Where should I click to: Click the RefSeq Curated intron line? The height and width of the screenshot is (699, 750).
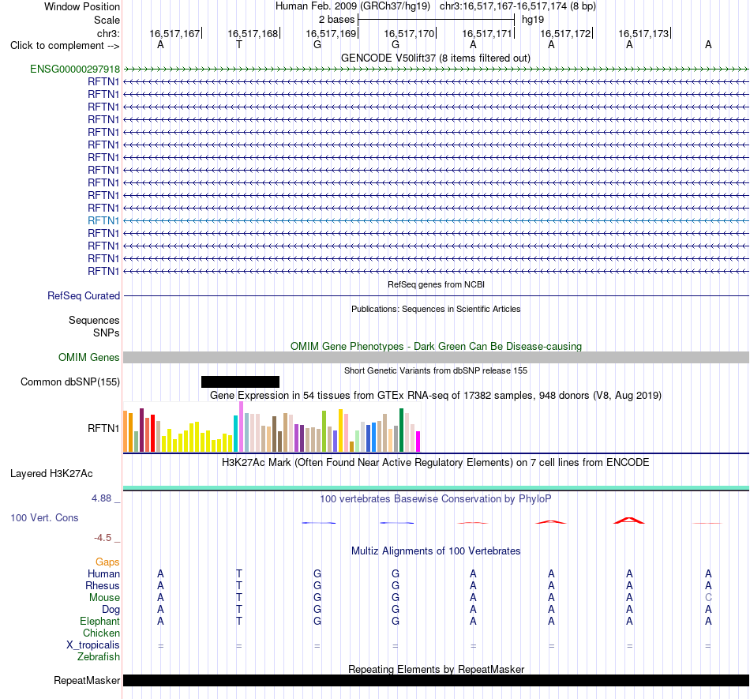click(436, 295)
